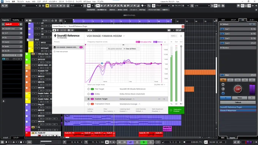Open the Audio menu

coord(28,2)
